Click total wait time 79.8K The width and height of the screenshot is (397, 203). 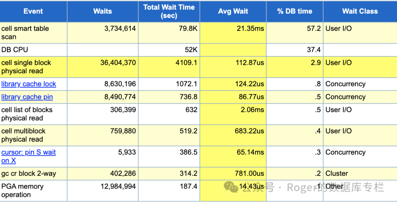[188, 29]
